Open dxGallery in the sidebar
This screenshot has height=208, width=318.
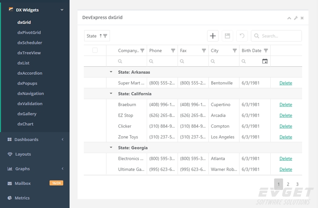(x=27, y=114)
